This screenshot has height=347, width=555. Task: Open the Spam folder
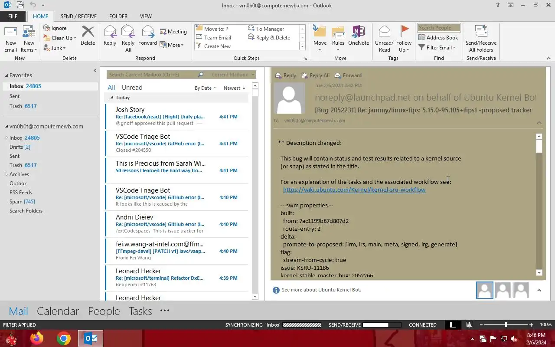tap(22, 202)
